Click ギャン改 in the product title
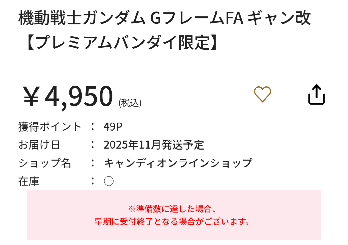Screen dimensions: 348x245 click(279, 18)
